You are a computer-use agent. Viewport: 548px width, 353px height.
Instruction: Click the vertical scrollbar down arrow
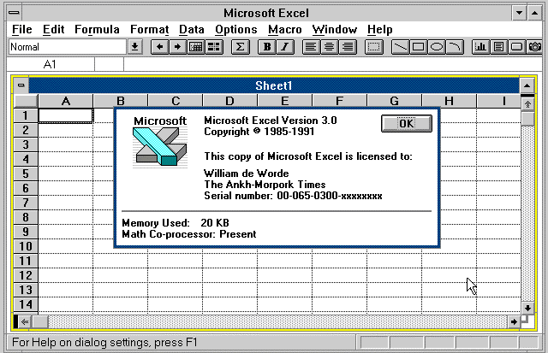coord(527,308)
